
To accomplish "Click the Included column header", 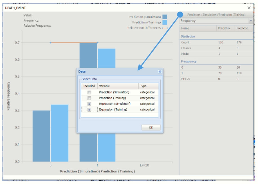I will [x=89, y=86].
